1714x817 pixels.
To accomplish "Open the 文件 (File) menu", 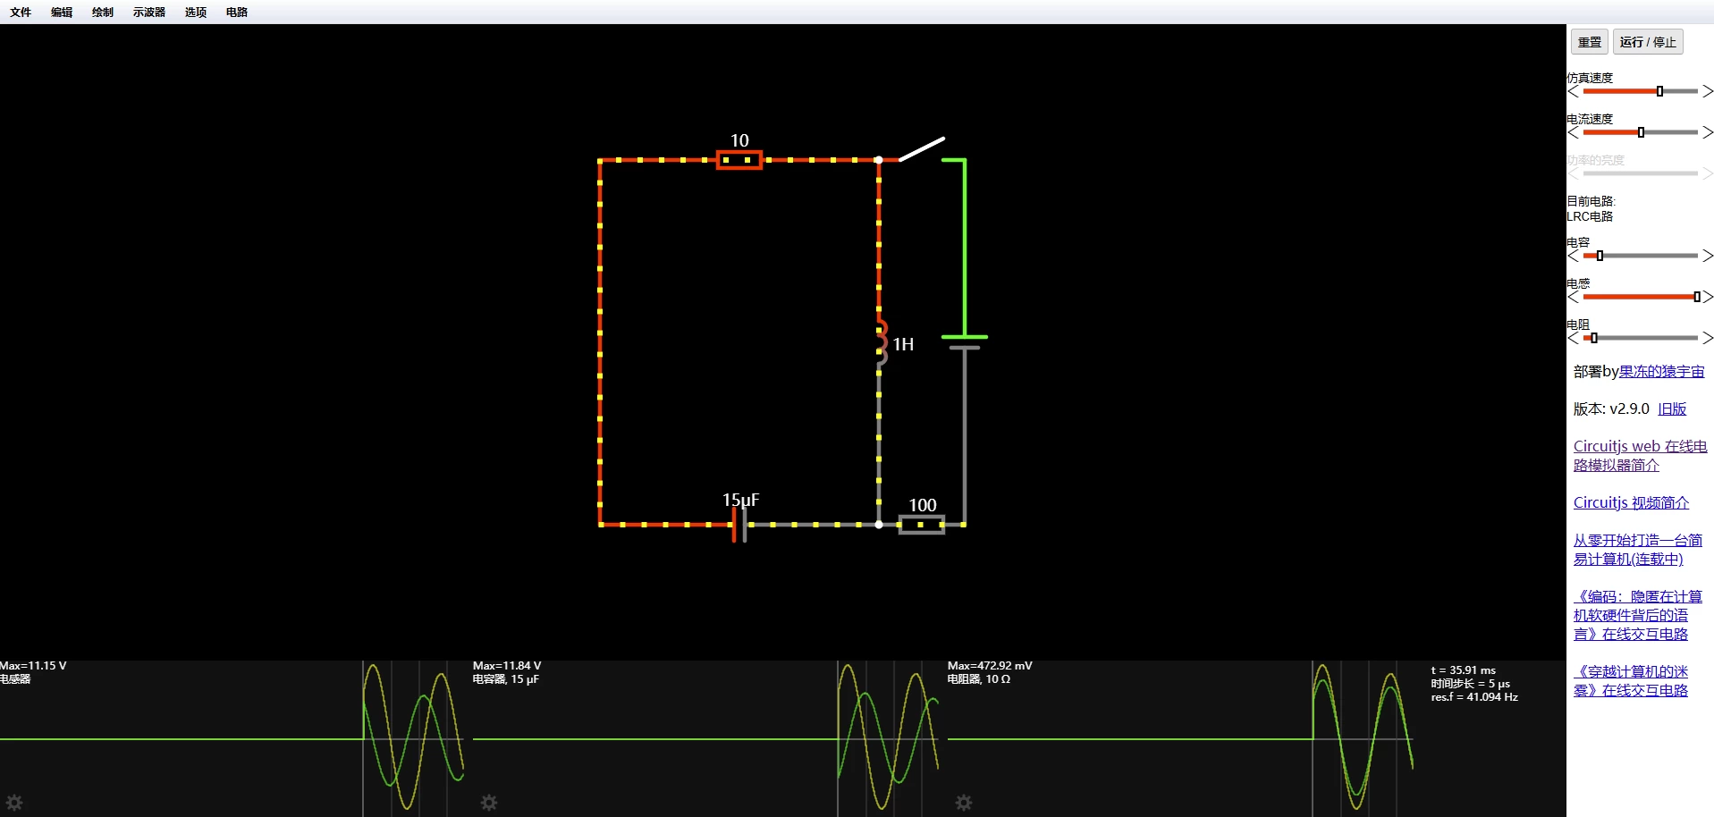I will [21, 13].
